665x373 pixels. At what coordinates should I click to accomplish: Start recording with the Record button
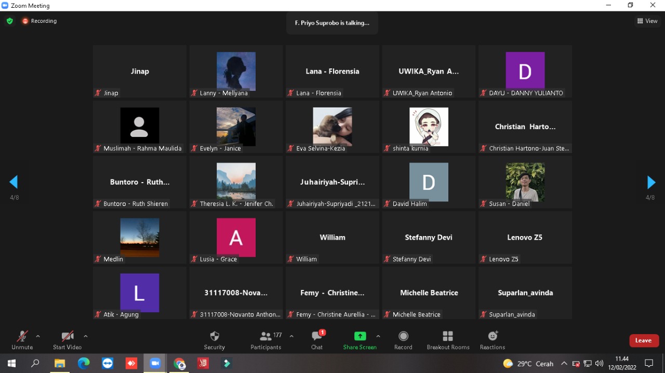pyautogui.click(x=403, y=340)
